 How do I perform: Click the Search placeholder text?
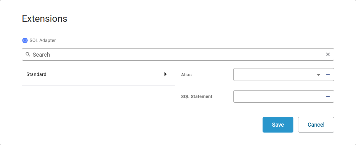click(x=41, y=55)
